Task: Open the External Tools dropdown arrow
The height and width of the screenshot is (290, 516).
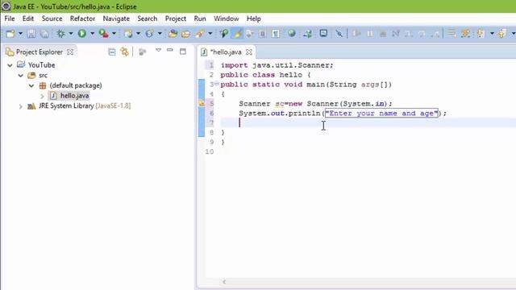Action: (114, 34)
